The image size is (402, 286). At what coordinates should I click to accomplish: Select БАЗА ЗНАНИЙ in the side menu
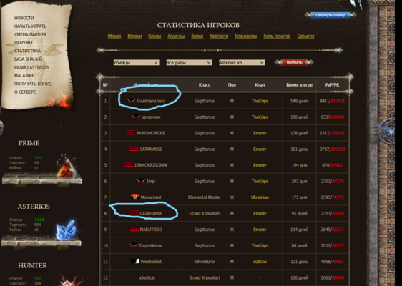(28, 59)
